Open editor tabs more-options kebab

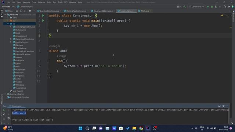click(x=230, y=11)
